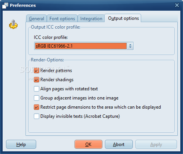Select the sRGB IEC61966-2.1 combo box field
183x154 pixels.
(81, 46)
